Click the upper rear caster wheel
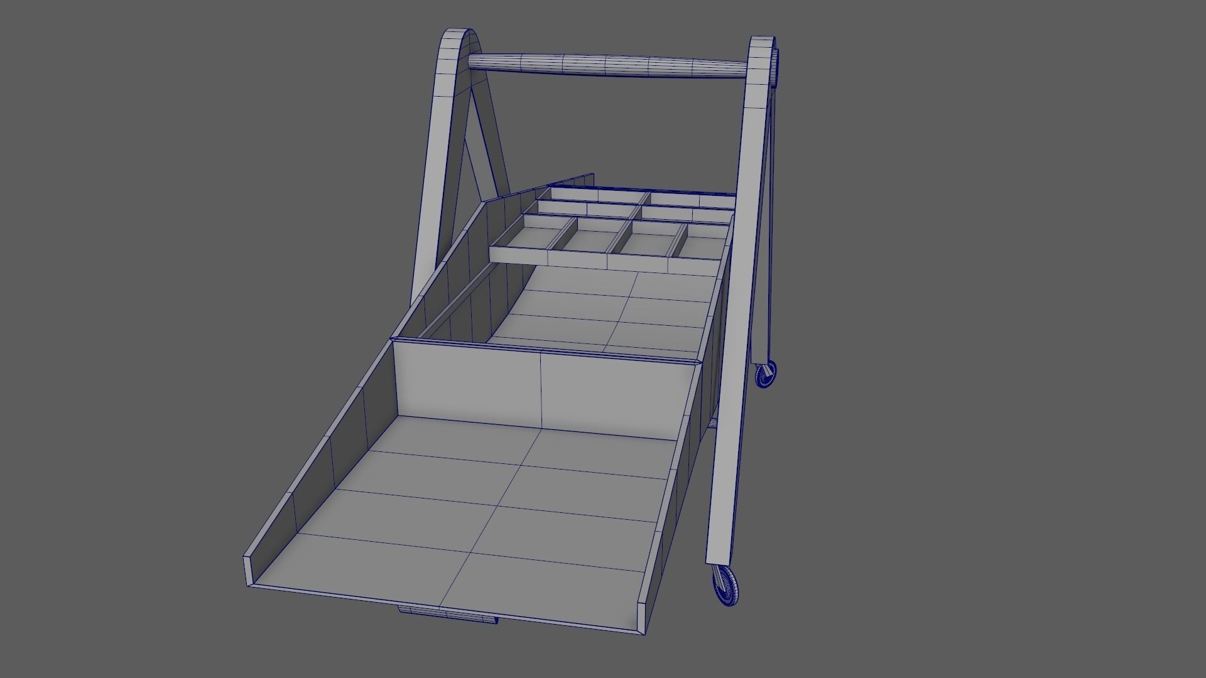The image size is (1206, 678). 766,375
